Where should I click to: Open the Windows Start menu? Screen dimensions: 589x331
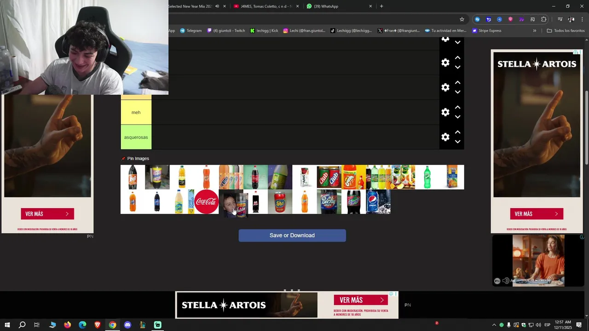pos(7,325)
